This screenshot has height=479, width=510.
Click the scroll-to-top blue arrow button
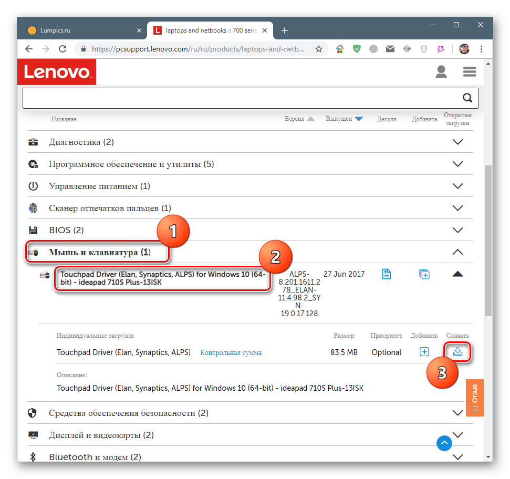(x=444, y=443)
